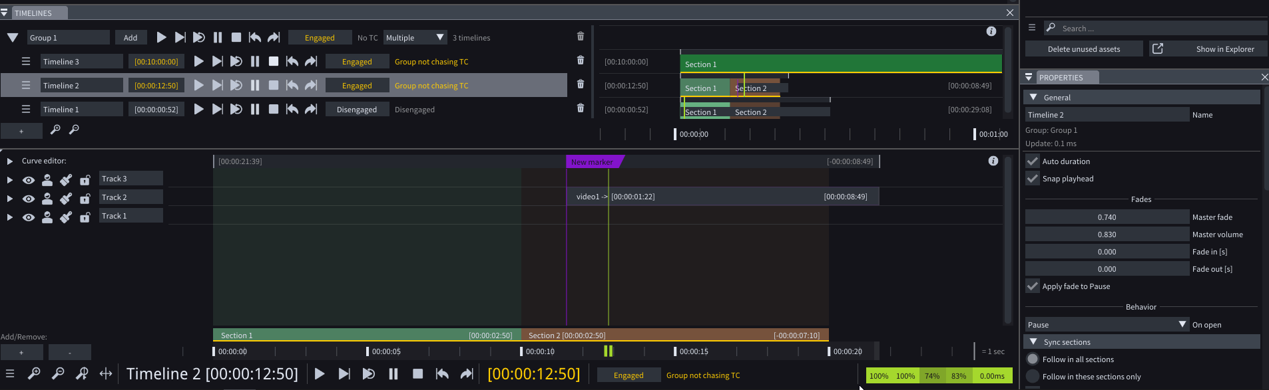This screenshot has height=390, width=1269.
Task: Open the Multiple dropdown in Group 1
Action: pyautogui.click(x=415, y=38)
